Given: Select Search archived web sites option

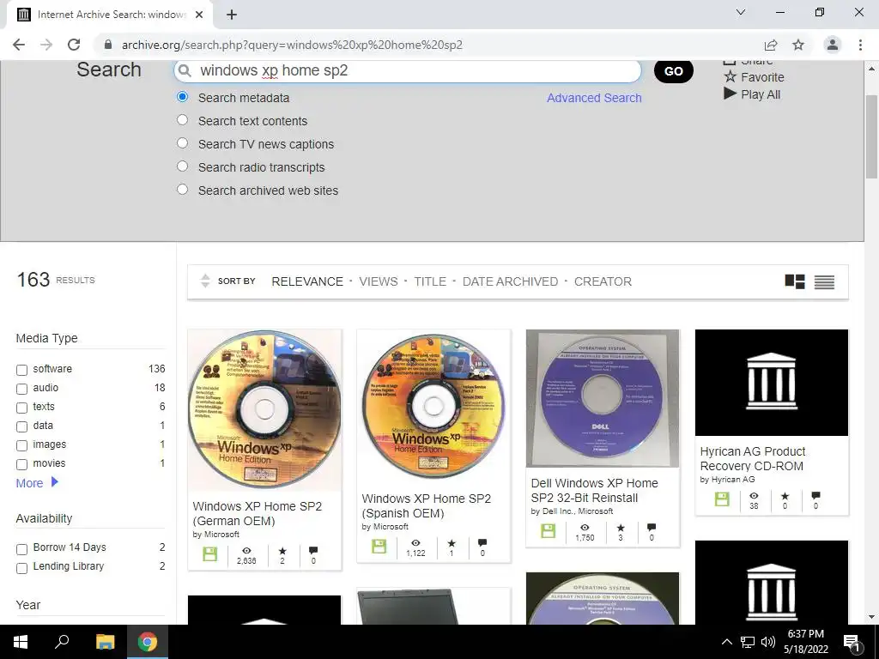Looking at the screenshot, I should [x=182, y=190].
